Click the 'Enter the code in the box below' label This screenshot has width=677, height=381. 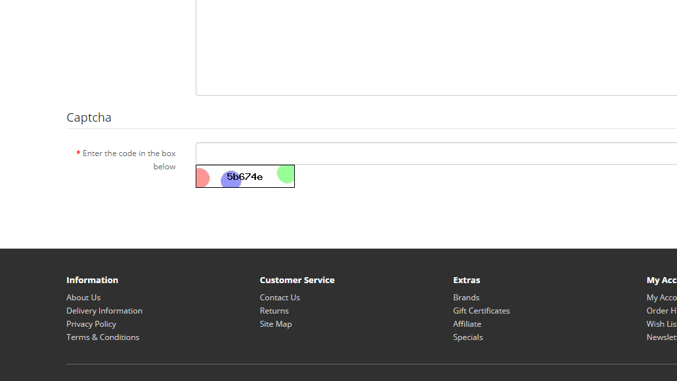pos(129,159)
